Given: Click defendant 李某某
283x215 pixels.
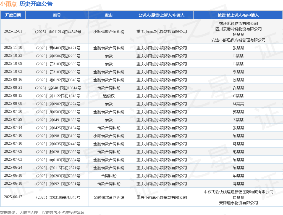Looking at the screenshot, I should [239, 72].
